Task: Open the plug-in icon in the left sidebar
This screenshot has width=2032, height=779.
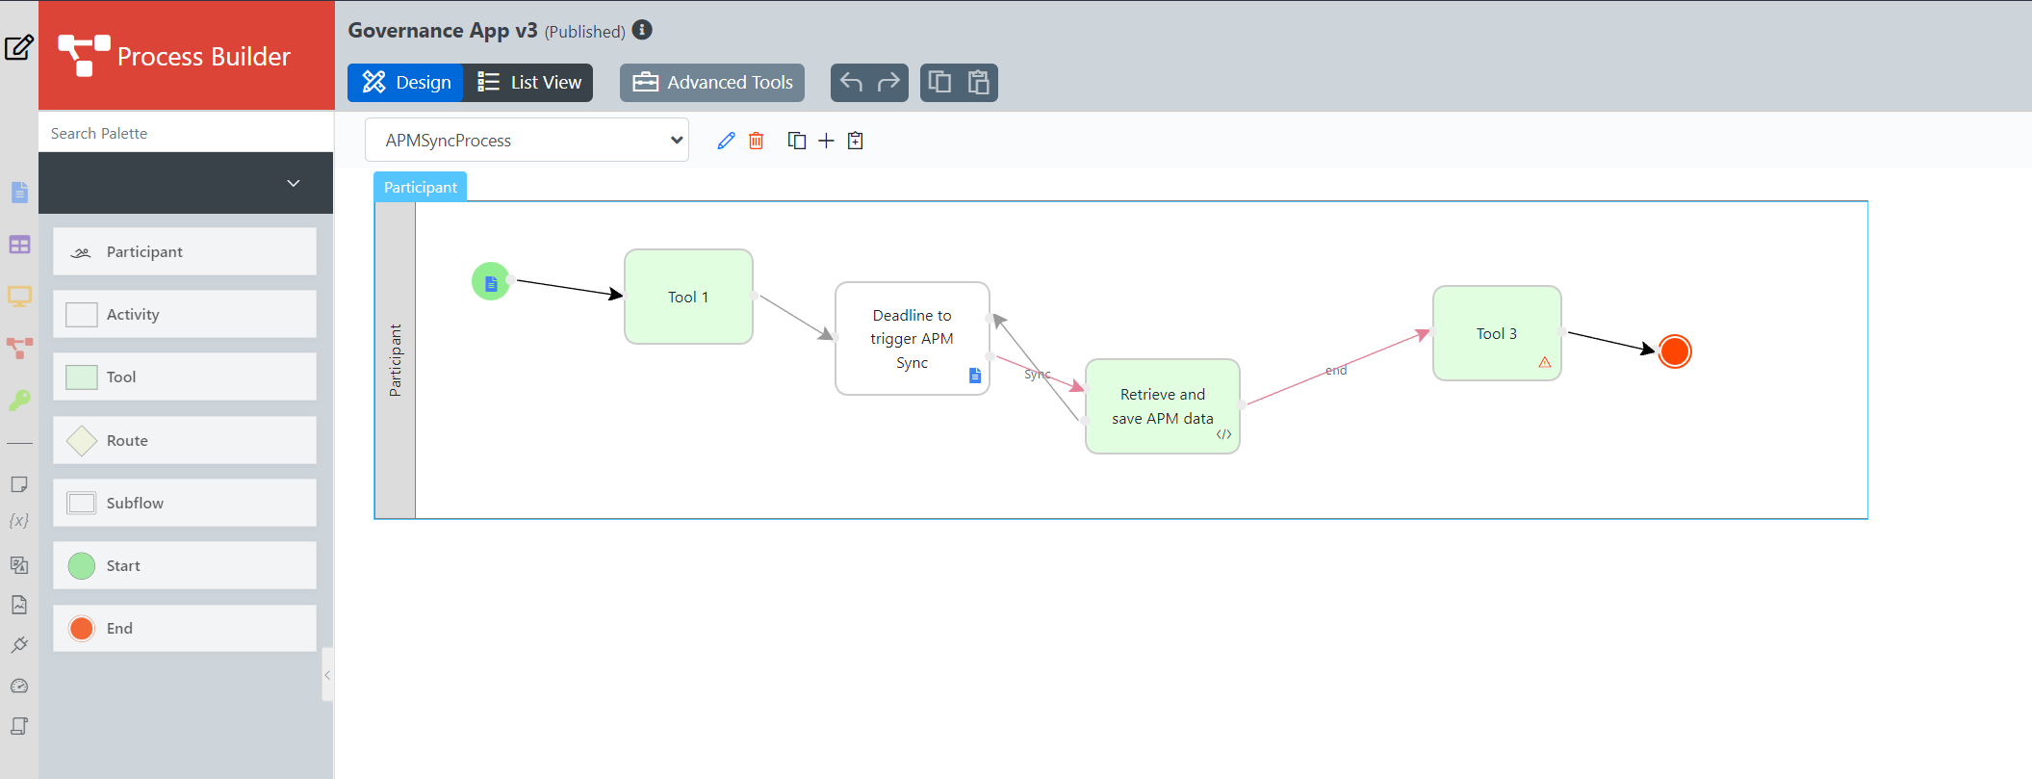Action: point(19,645)
